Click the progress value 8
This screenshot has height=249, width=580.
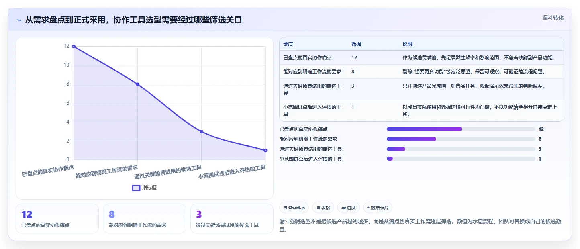pyautogui.click(x=540, y=139)
